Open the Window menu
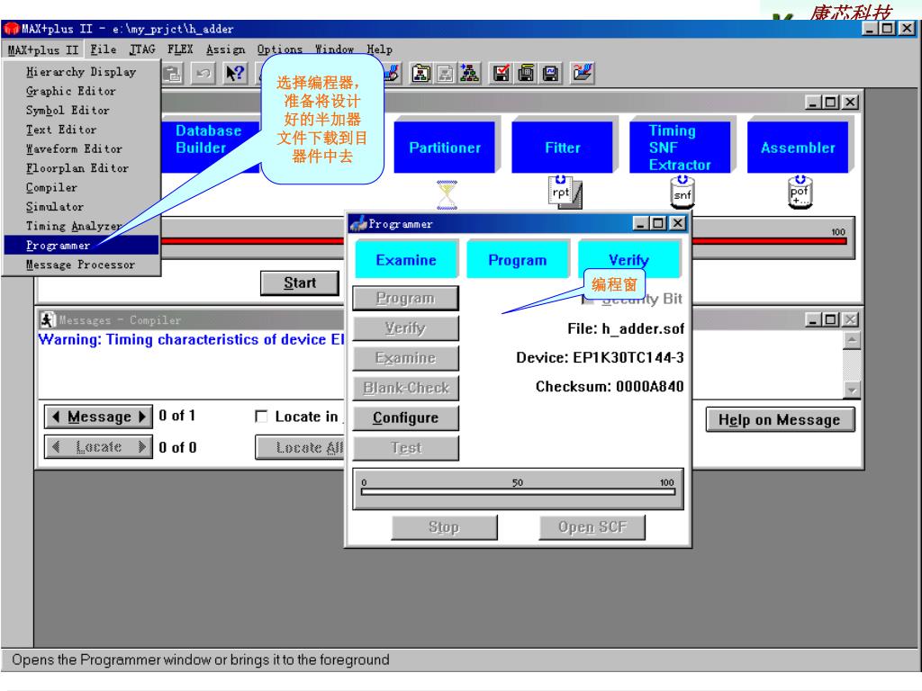 click(x=334, y=49)
